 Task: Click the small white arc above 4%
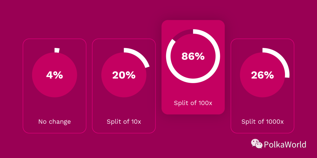coord(57,50)
